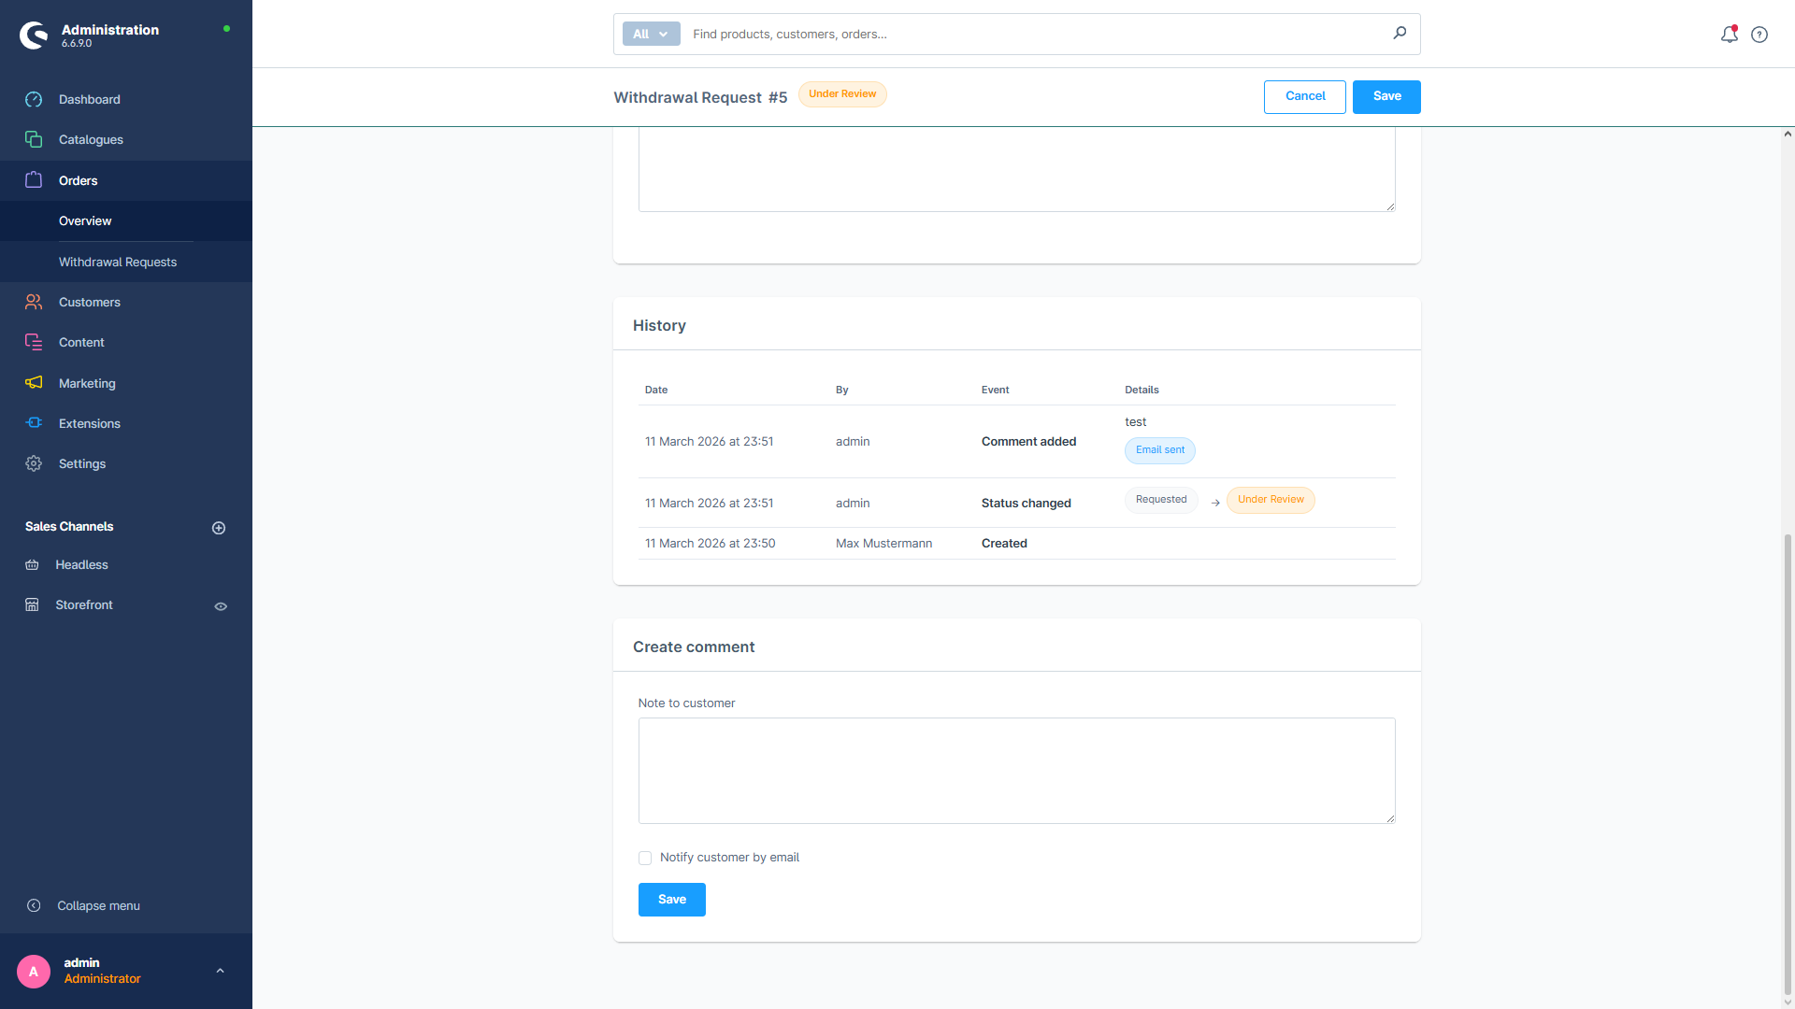This screenshot has height=1009, width=1795.
Task: Enable Notify customer by email checkbox
Action: [645, 858]
